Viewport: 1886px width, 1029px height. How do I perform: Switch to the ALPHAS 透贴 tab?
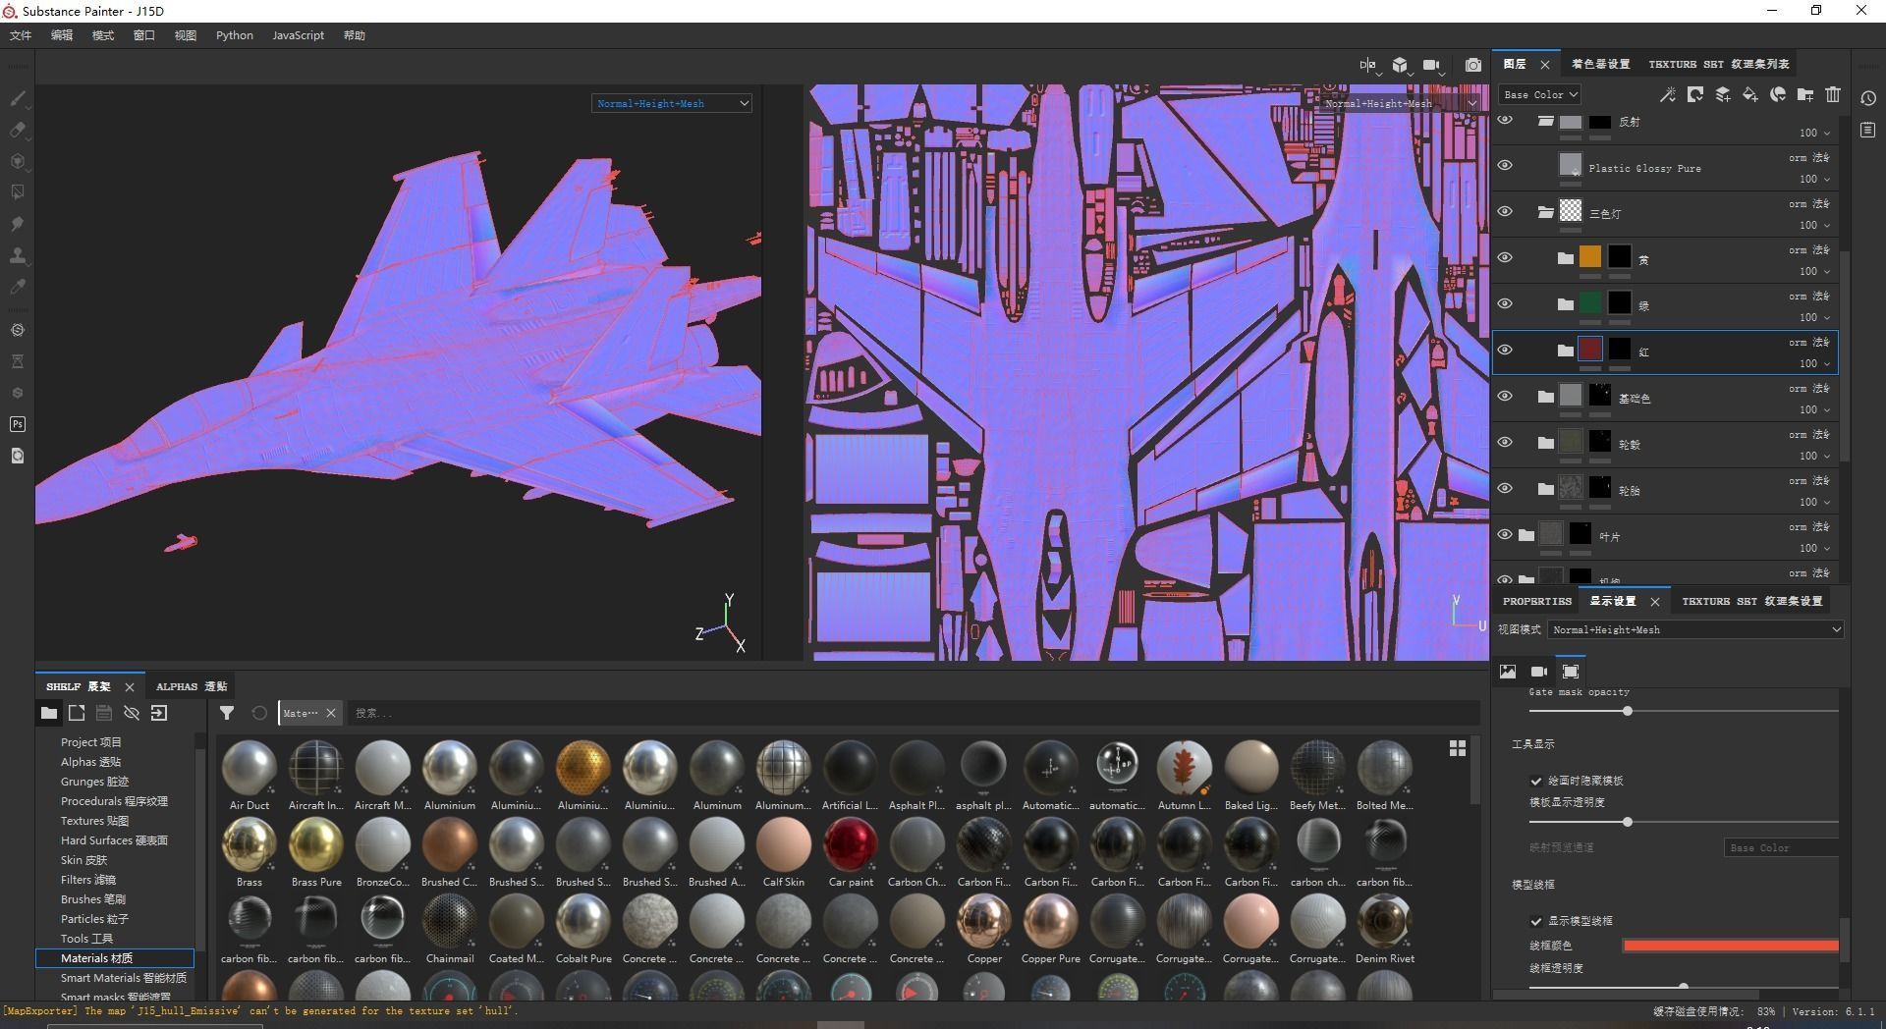[x=192, y=686]
